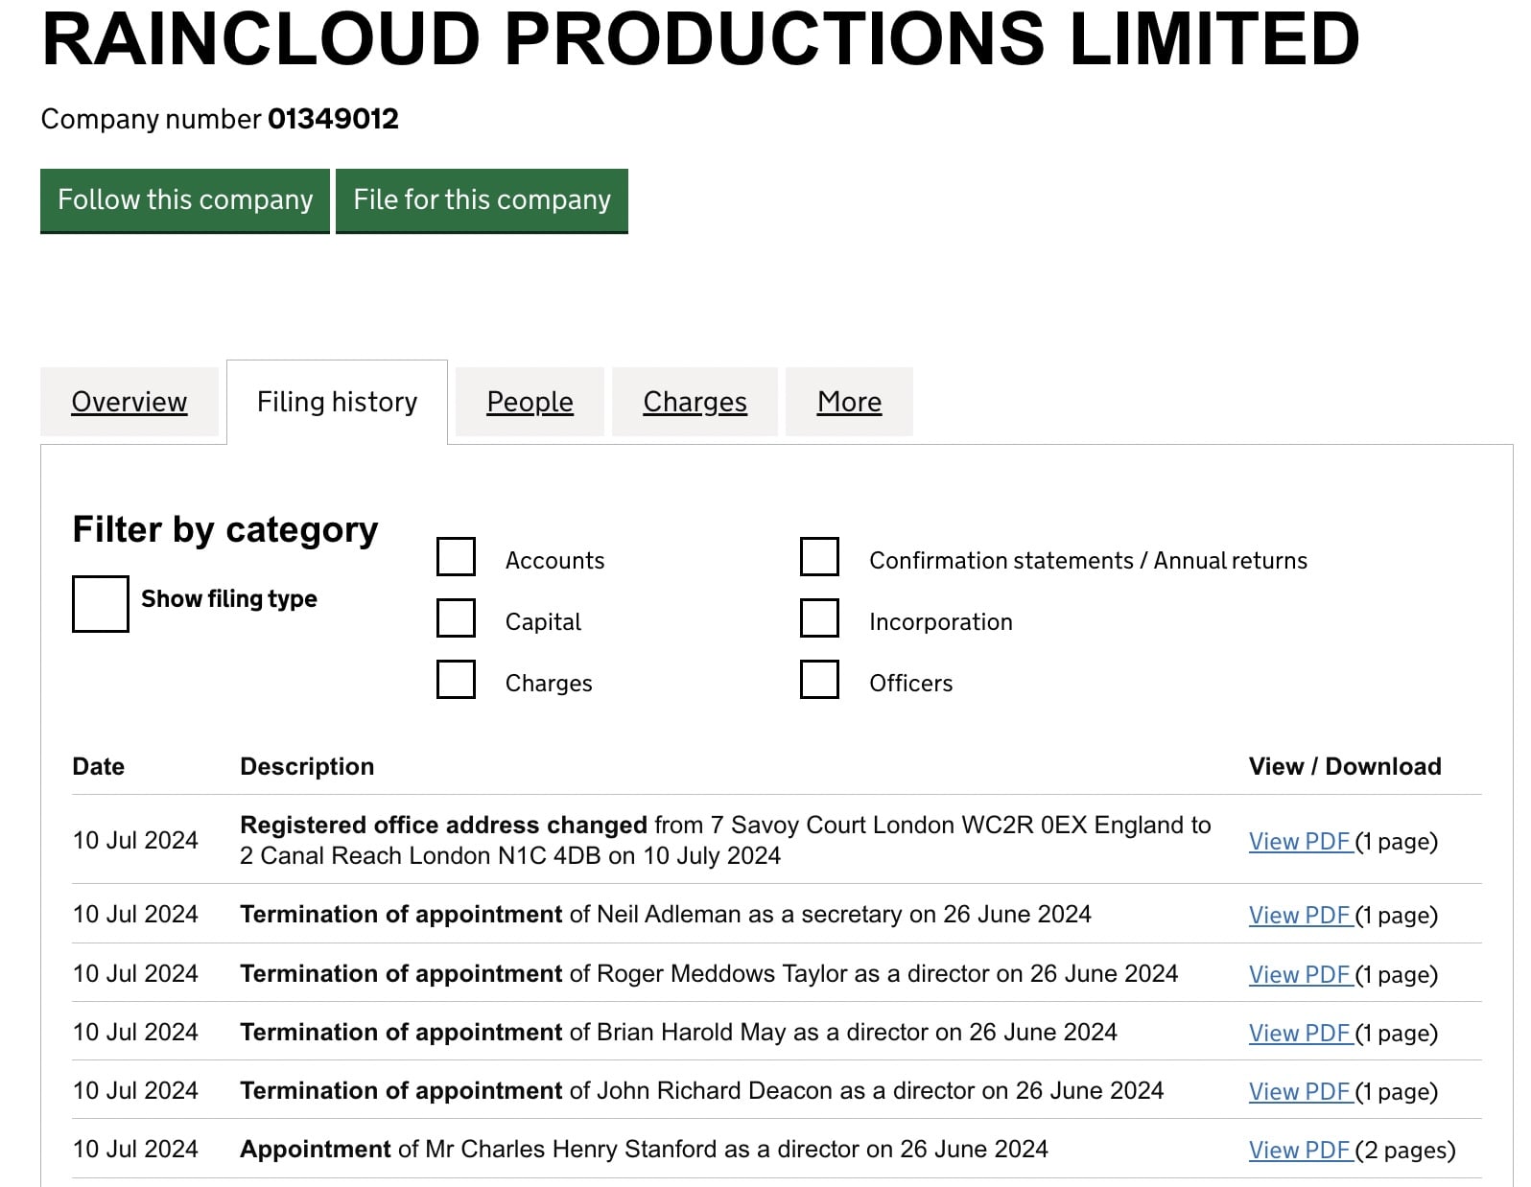This screenshot has width=1531, height=1187.
Task: Enable the Show filing type checkbox
Action: [x=101, y=604]
